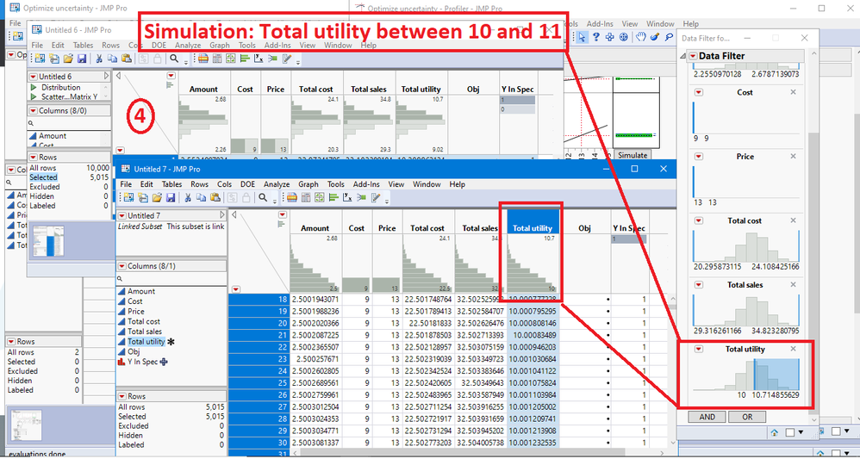
Task: Collapse the Data Filter outline with disclosure triangle
Action: pyautogui.click(x=683, y=57)
